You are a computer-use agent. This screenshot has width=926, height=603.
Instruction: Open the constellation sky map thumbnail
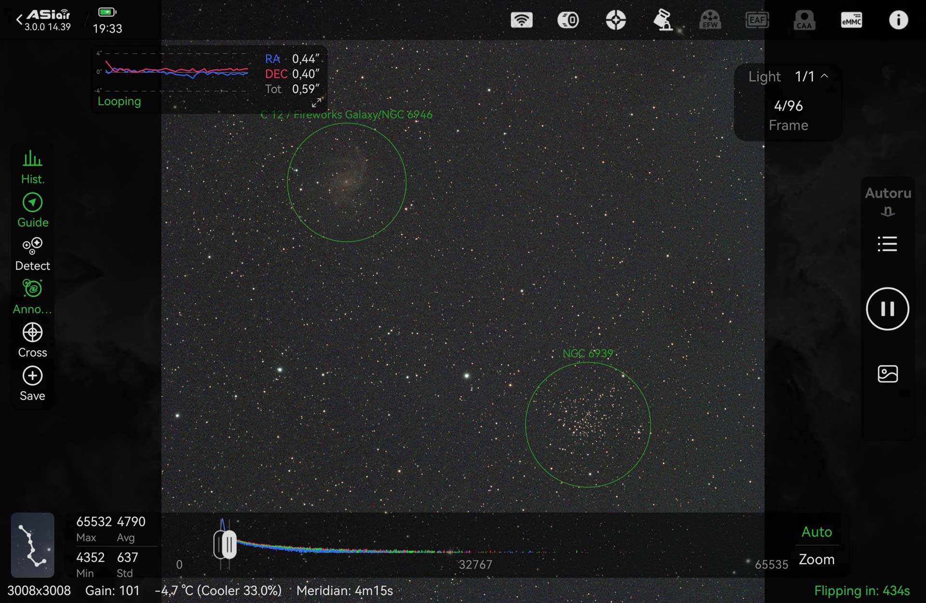[32, 545]
